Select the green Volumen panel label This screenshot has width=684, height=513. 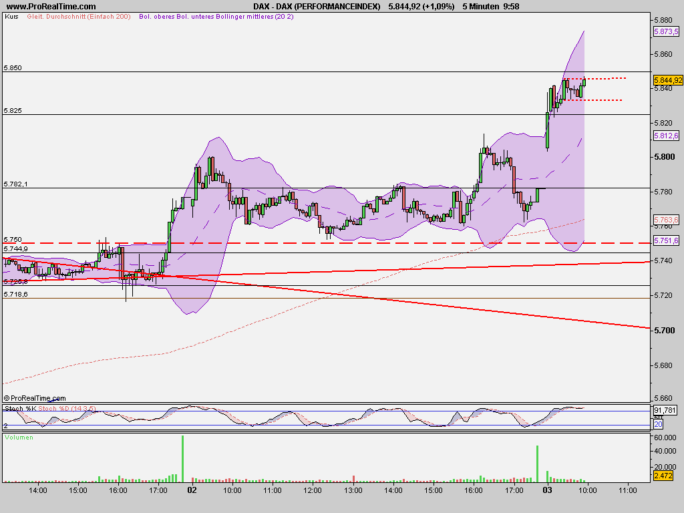[x=18, y=436]
